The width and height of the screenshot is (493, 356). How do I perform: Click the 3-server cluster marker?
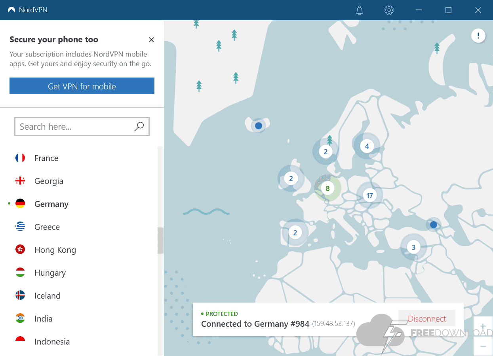tap(413, 248)
